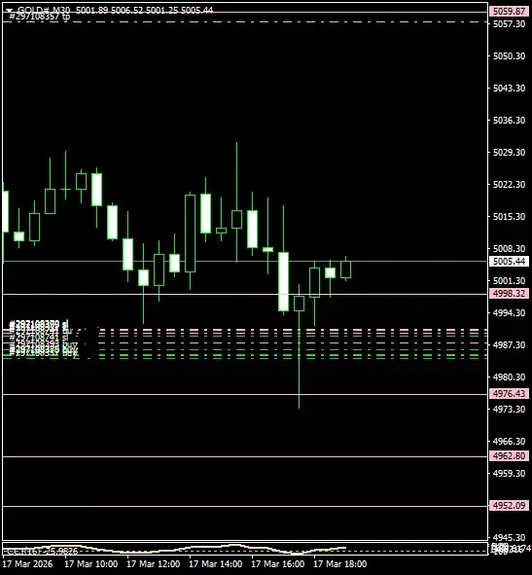Click the 4994.30 price scale label
The height and width of the screenshot is (575, 532).
pyautogui.click(x=509, y=313)
